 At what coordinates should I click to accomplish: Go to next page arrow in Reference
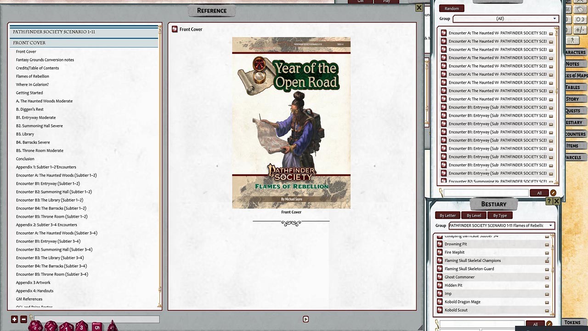pos(306,319)
